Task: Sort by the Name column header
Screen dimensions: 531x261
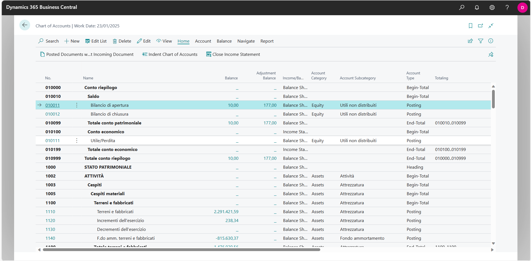Action: 88,78
